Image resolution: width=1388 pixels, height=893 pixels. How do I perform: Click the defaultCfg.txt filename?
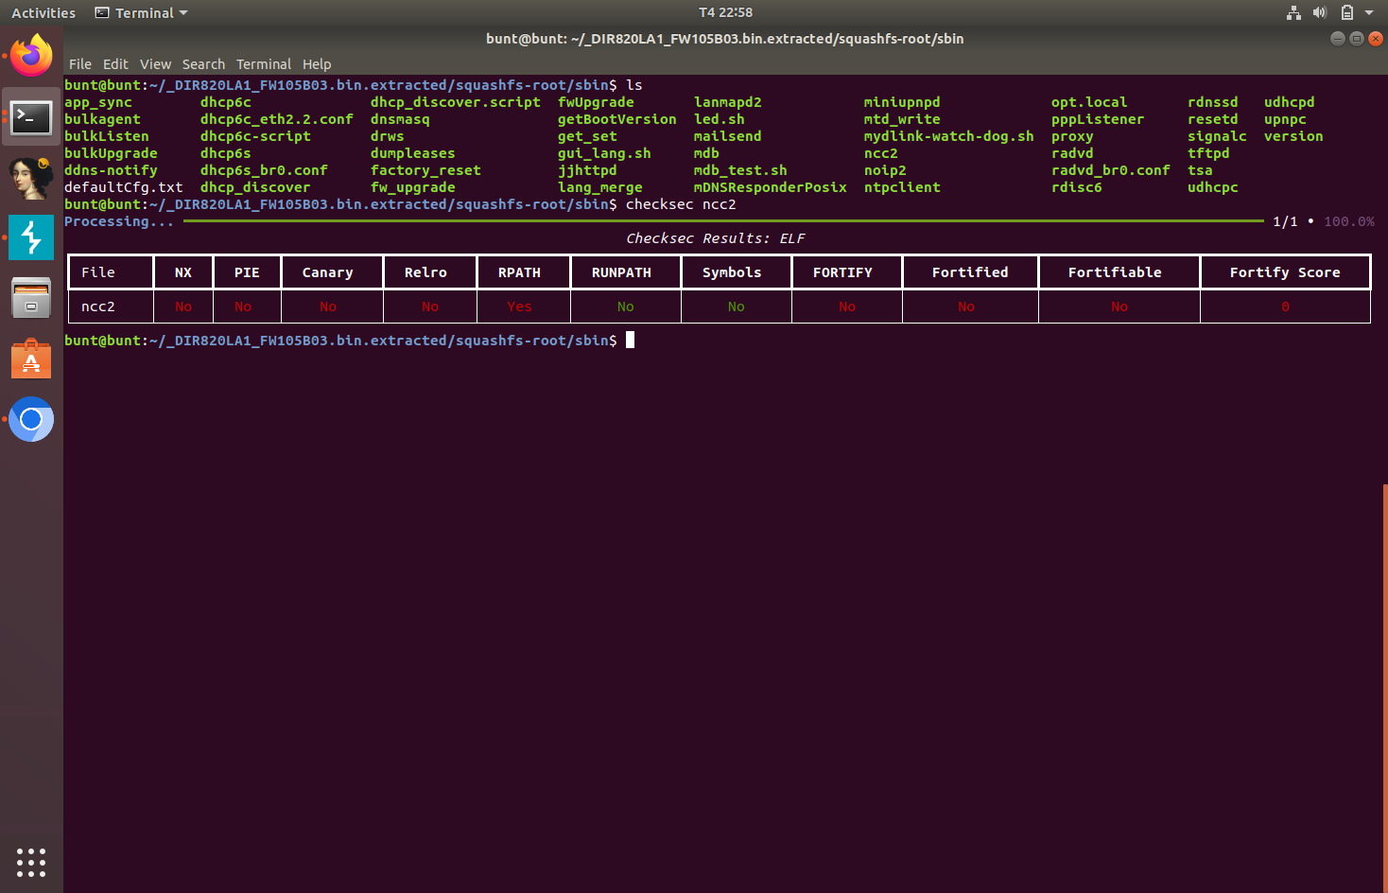123,187
